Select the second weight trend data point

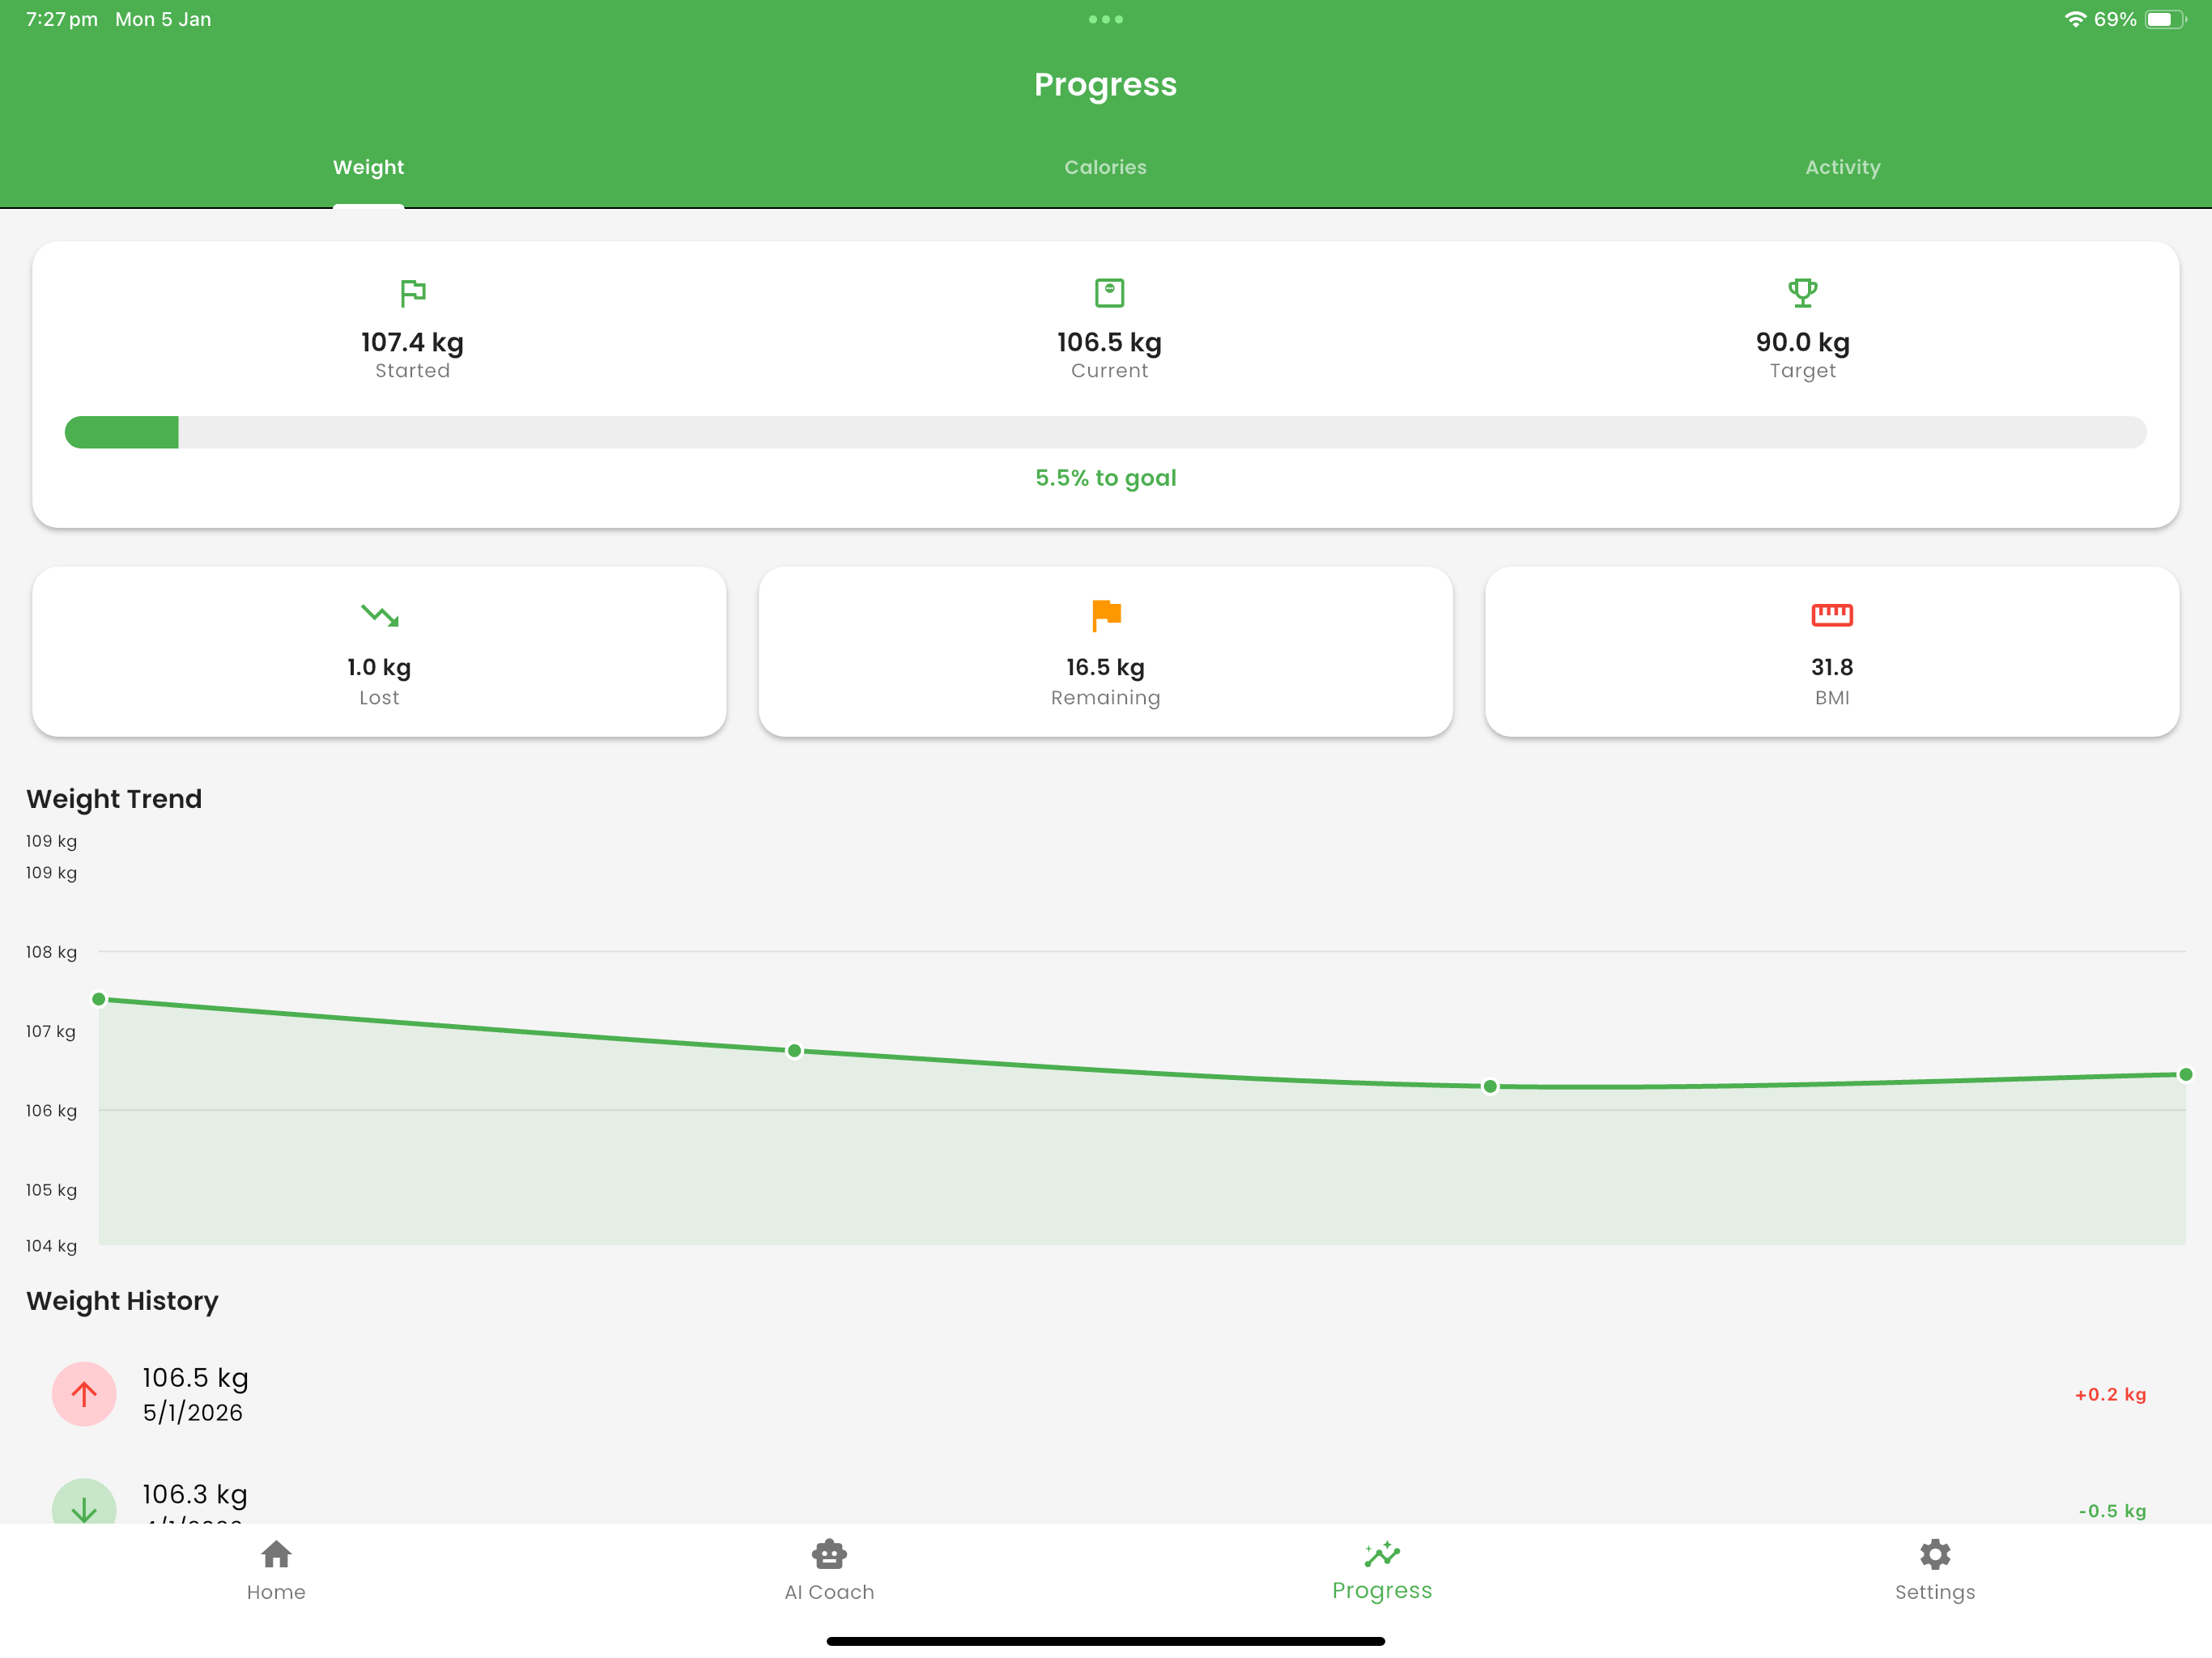coord(794,1050)
